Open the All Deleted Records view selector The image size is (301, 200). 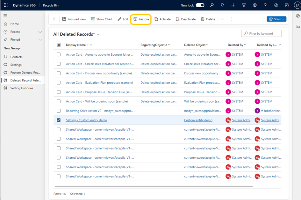click(98, 34)
